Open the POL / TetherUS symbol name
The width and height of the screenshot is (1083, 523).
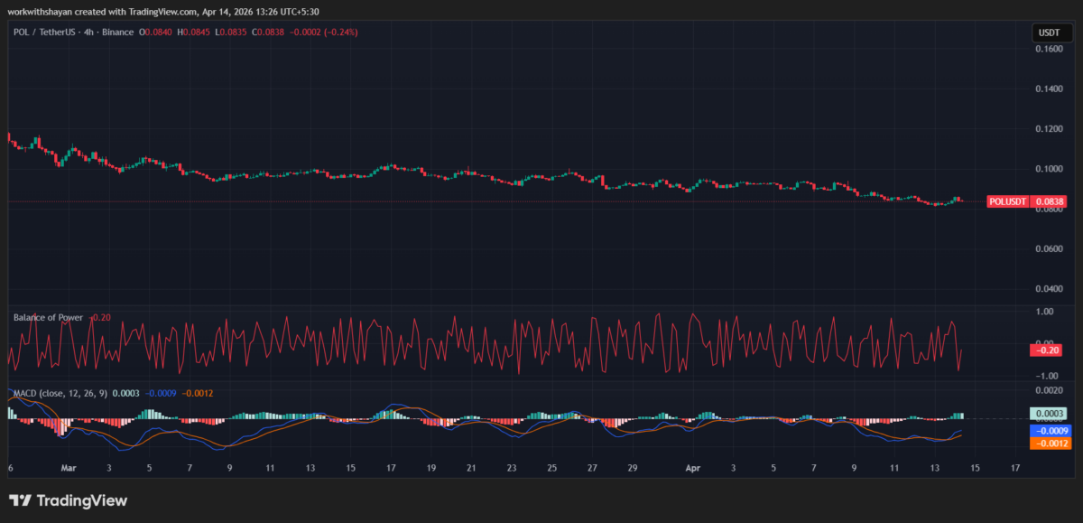tap(45, 32)
